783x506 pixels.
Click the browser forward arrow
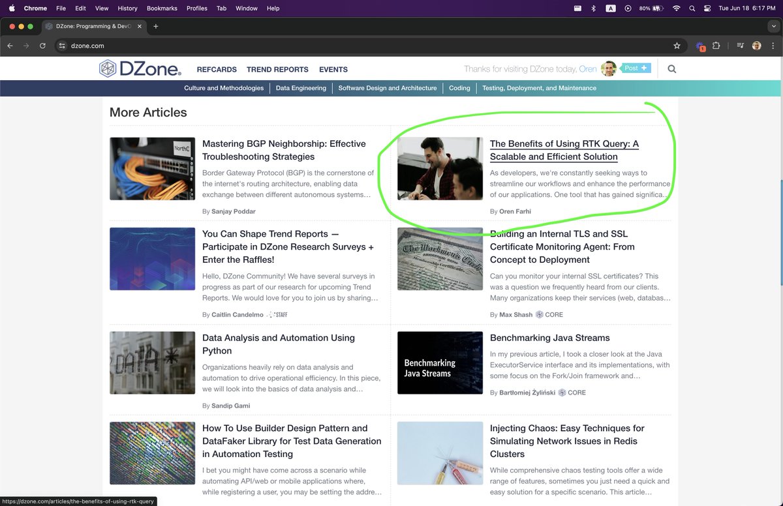pos(26,46)
